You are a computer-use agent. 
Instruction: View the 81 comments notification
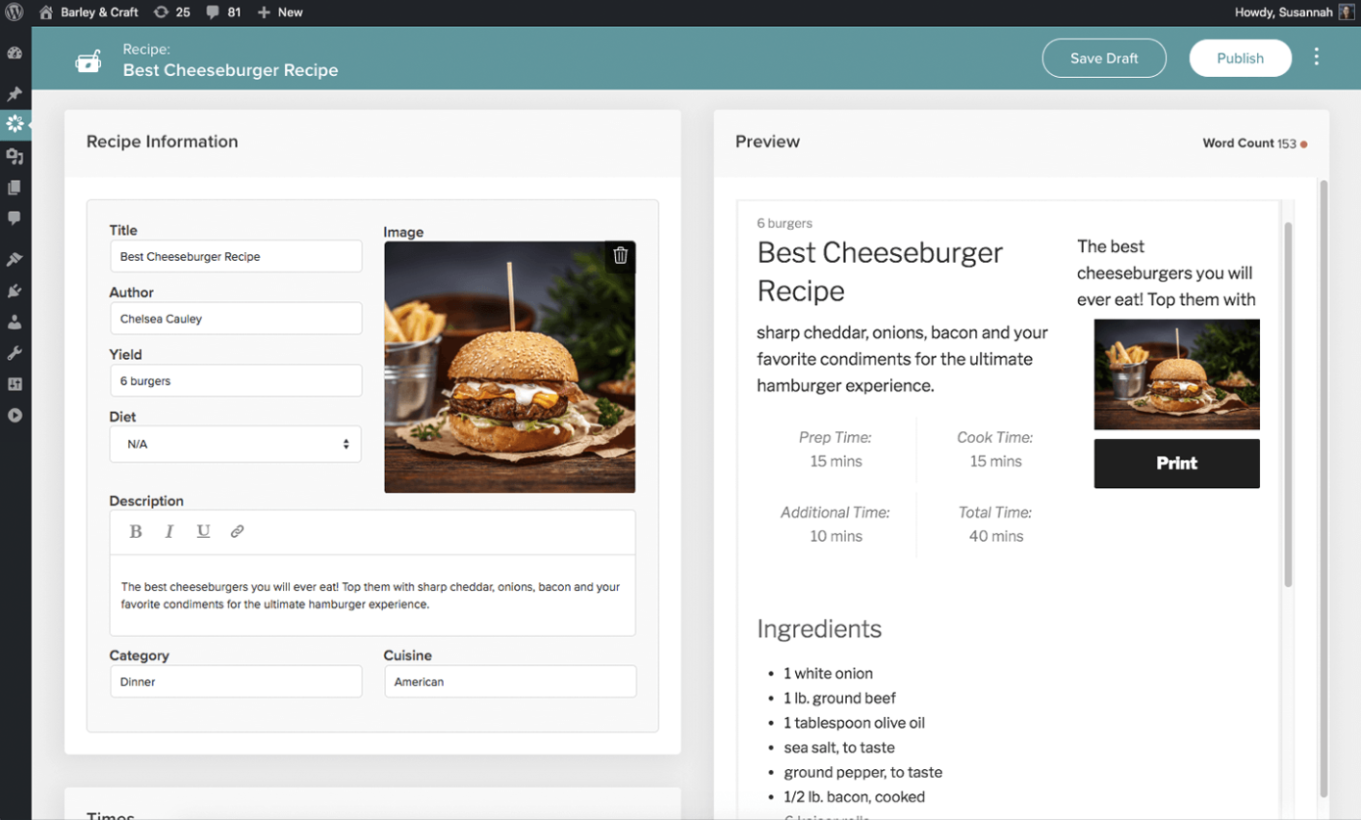tap(223, 13)
